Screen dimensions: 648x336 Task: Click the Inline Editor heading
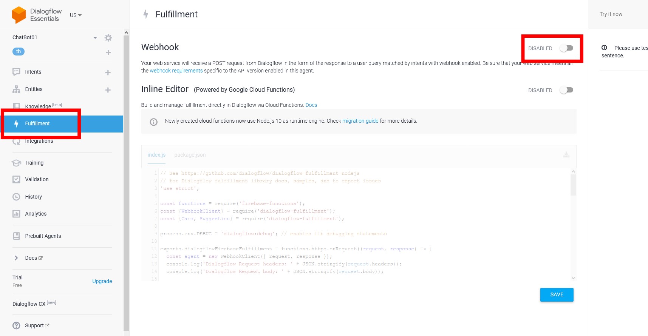(x=165, y=89)
